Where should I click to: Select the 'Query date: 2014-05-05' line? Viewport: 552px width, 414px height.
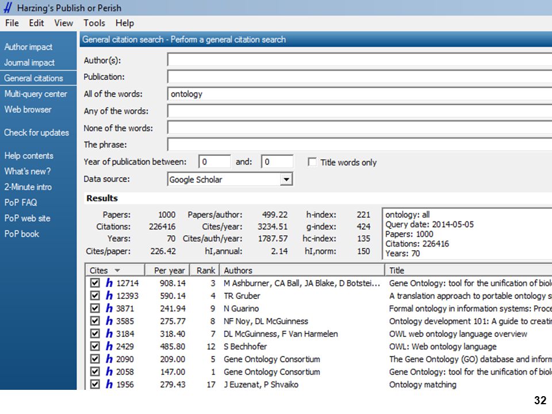tap(430, 224)
